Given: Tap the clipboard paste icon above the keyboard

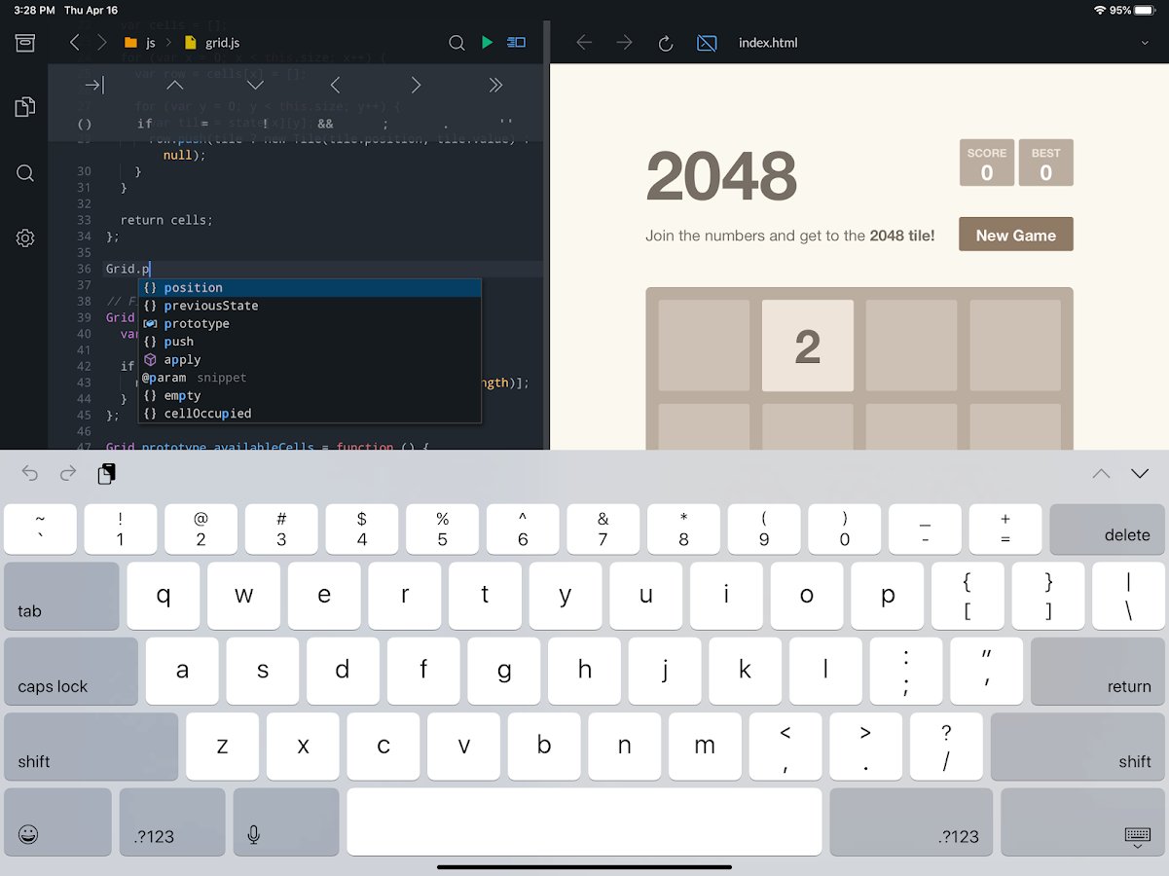Looking at the screenshot, I should point(107,474).
